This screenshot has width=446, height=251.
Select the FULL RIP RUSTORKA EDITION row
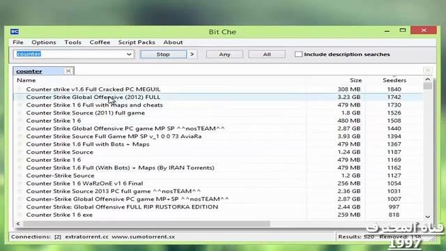pyautogui.click(x=218, y=207)
